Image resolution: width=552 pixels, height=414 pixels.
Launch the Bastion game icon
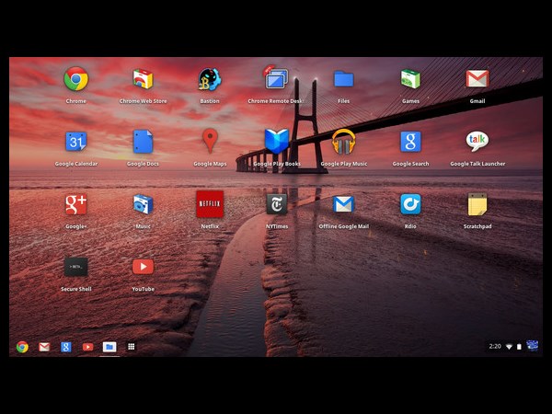point(210,79)
